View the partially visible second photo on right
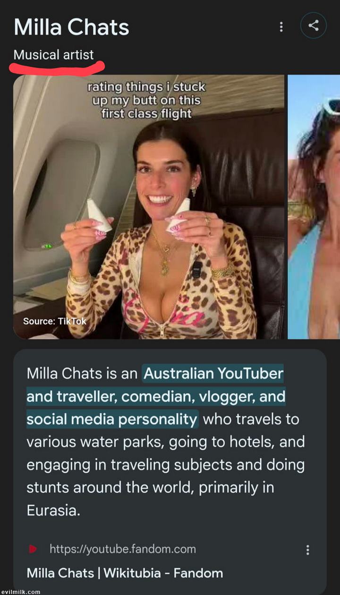Screen dimensions: 340x595 tap(314, 207)
